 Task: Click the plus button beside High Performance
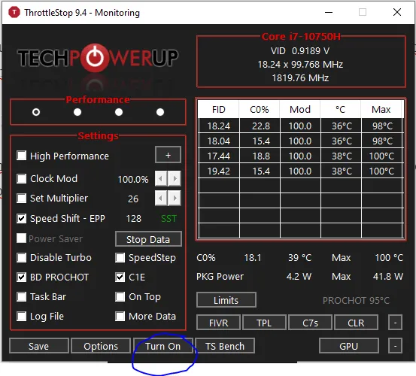[x=168, y=155]
